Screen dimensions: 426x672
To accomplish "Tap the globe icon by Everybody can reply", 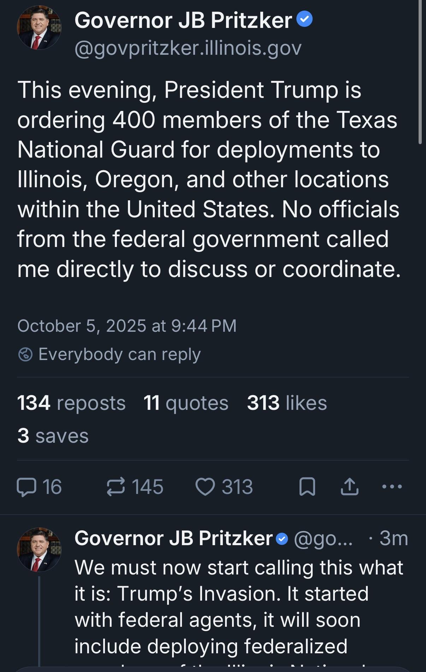I will [25, 354].
